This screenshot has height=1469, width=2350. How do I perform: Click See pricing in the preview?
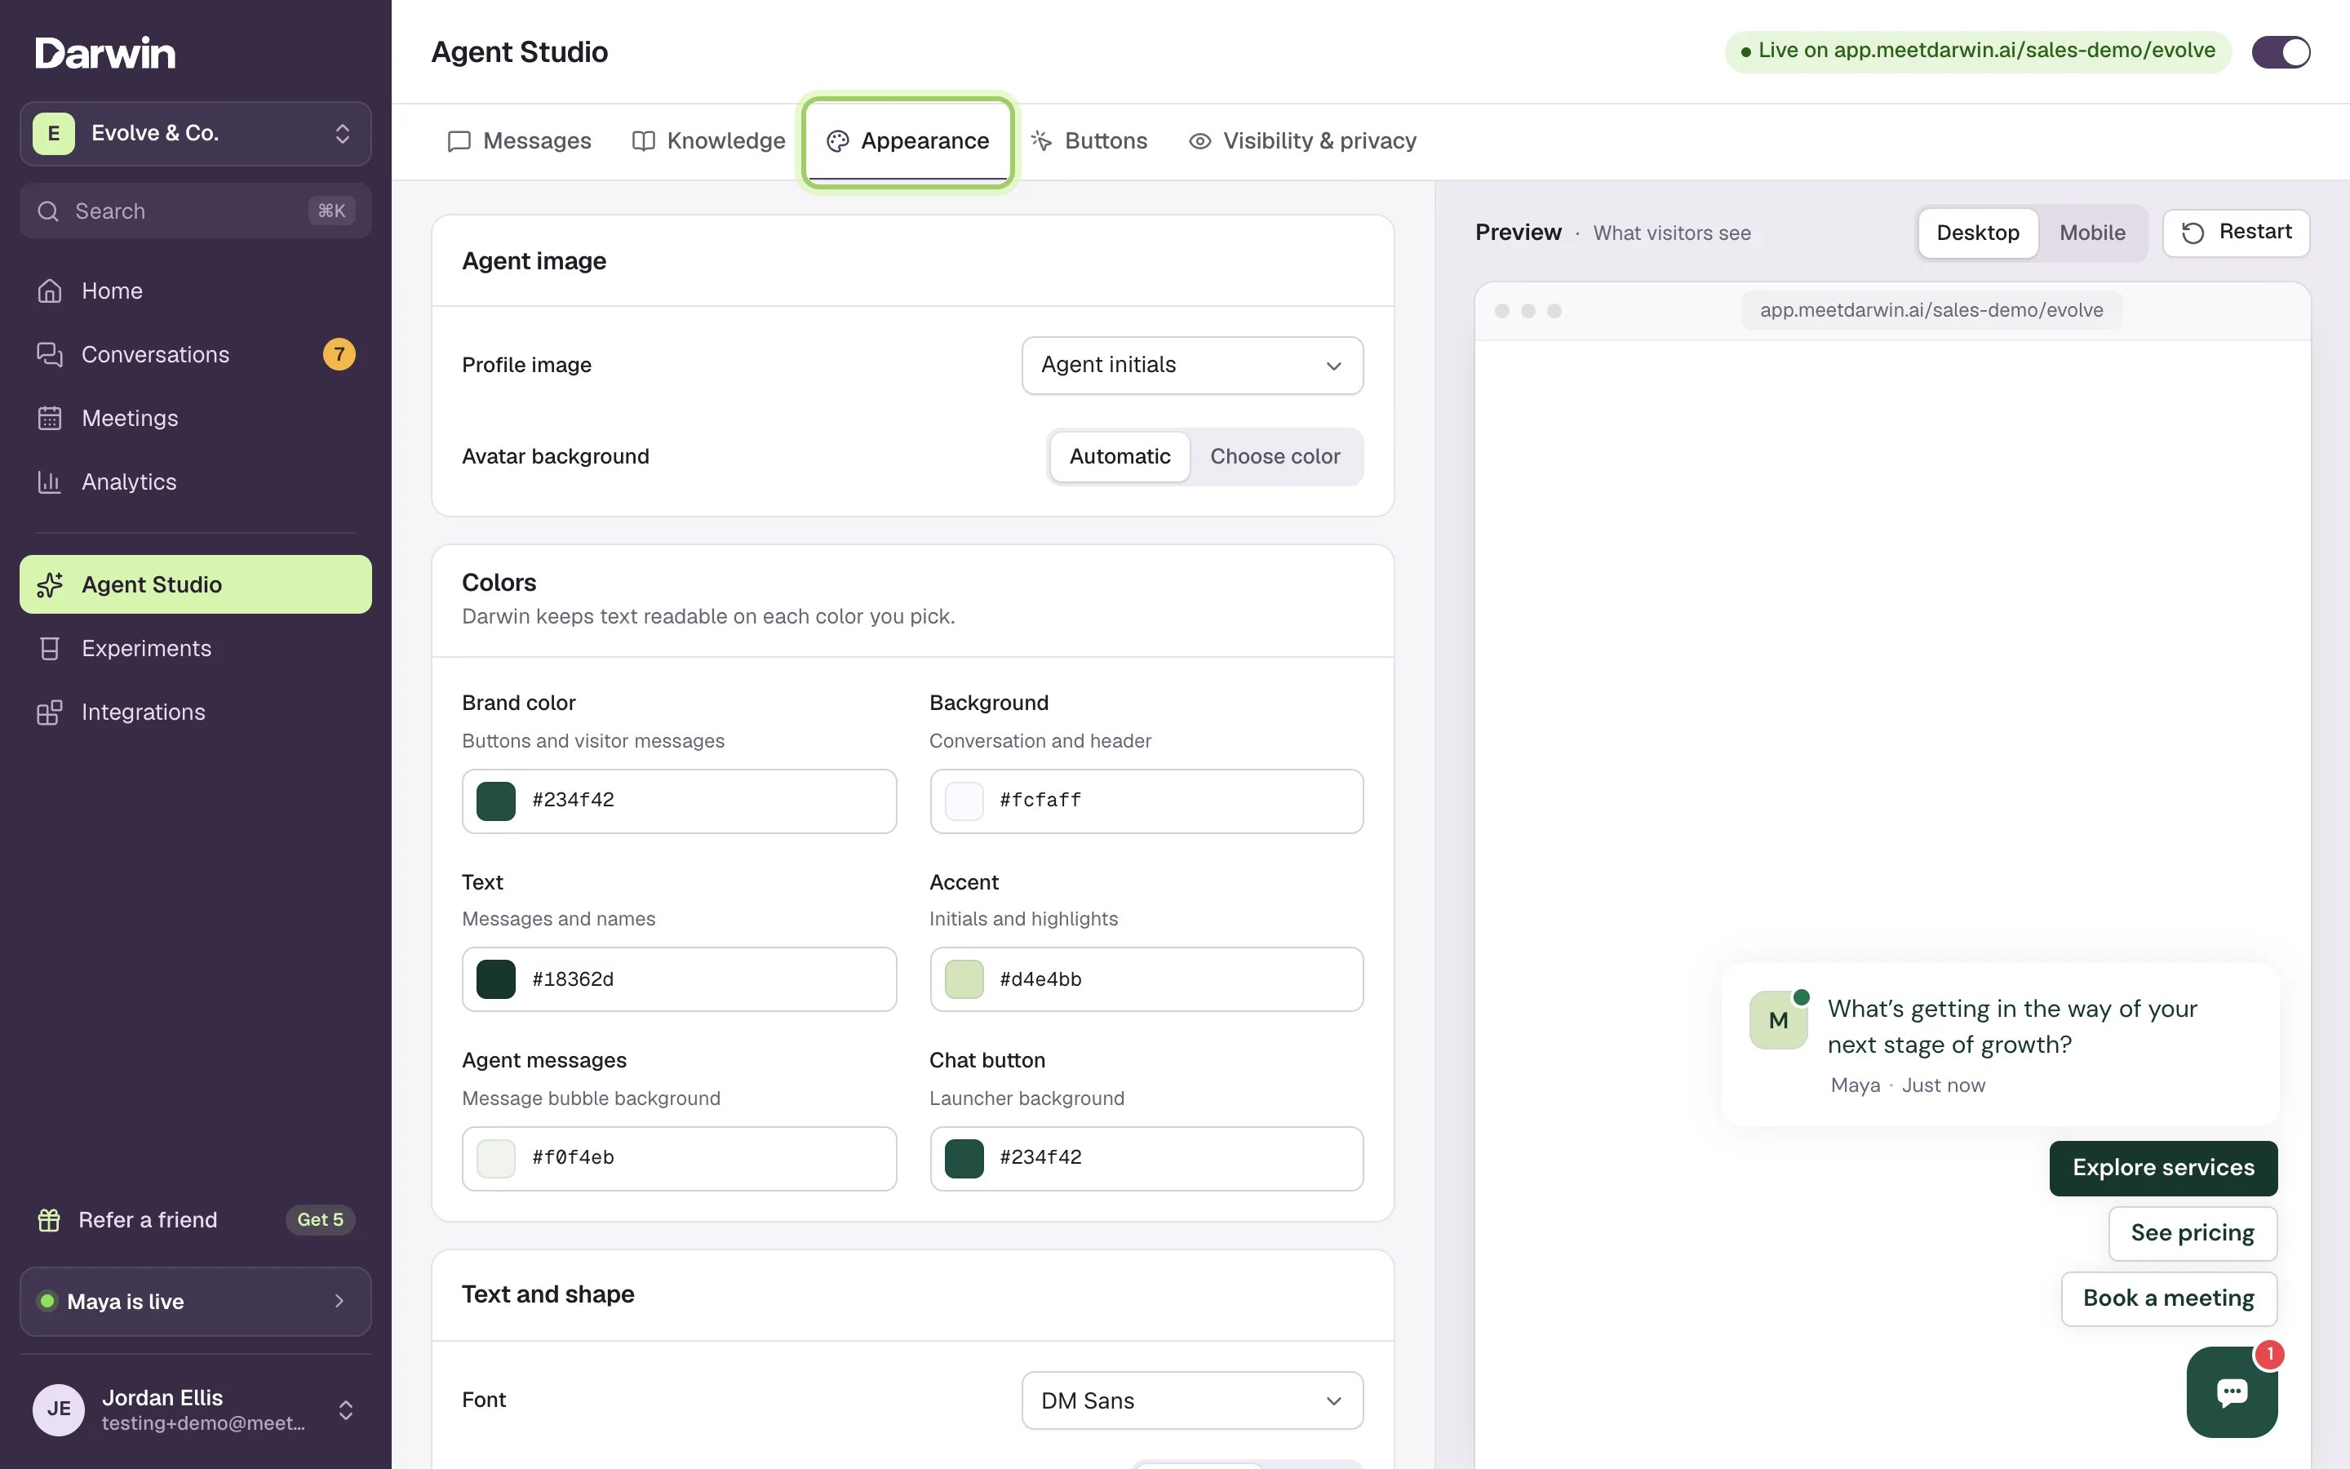[2192, 1233]
